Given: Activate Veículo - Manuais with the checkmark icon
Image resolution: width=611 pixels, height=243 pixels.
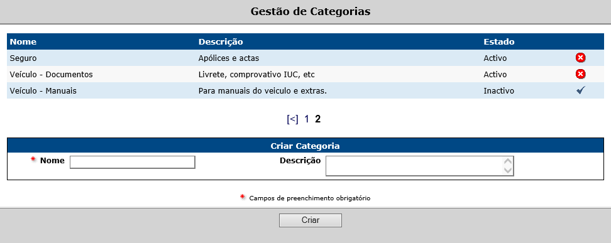Looking at the screenshot, I should pyautogui.click(x=581, y=90).
